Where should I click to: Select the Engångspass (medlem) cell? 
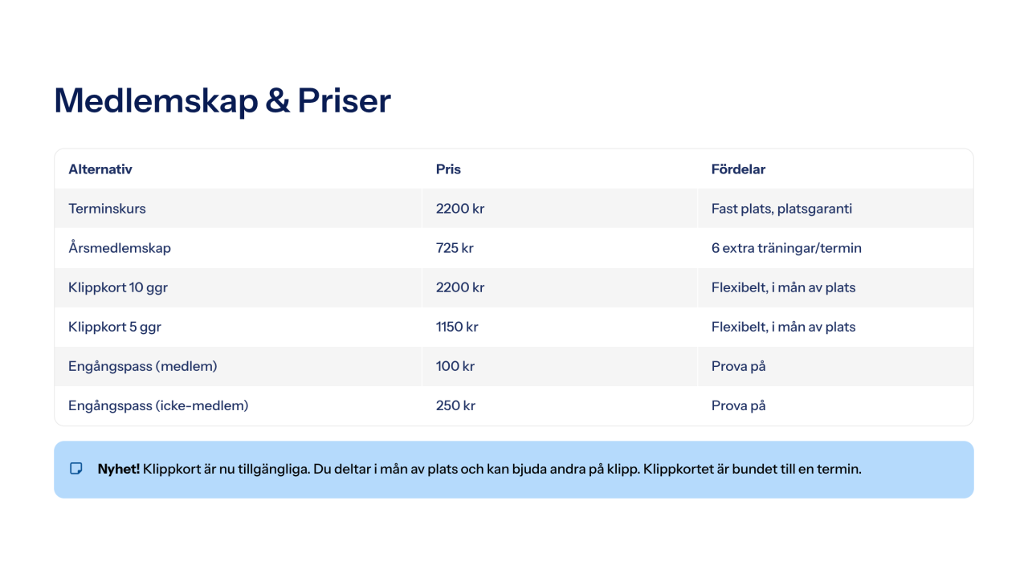(143, 366)
